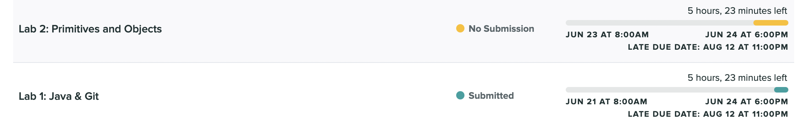Screen dimensions: 799x125
Task: Click Lab 1 late due date Aug 12 text
Action: point(708,114)
